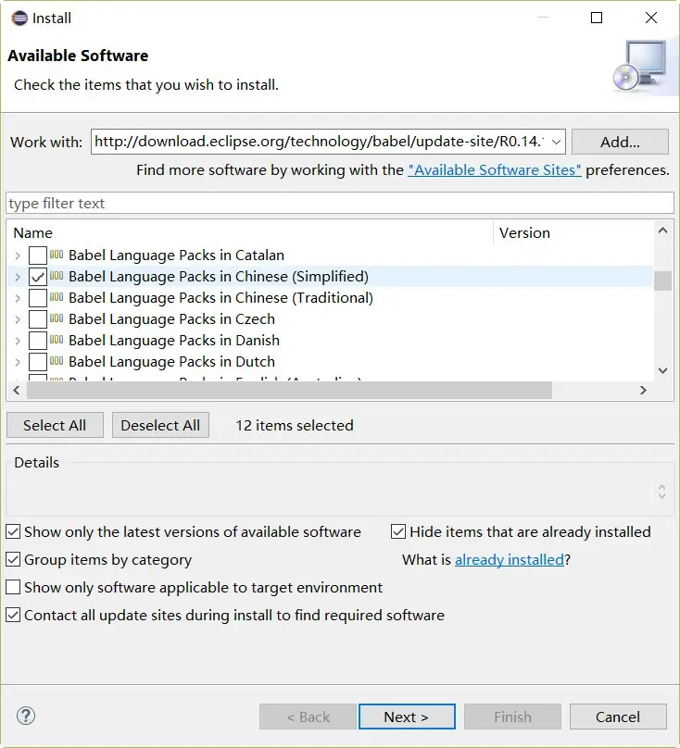Viewport: 680px width, 748px height.
Task: Click the horizontal scrollbar thumb
Action: coord(289,391)
